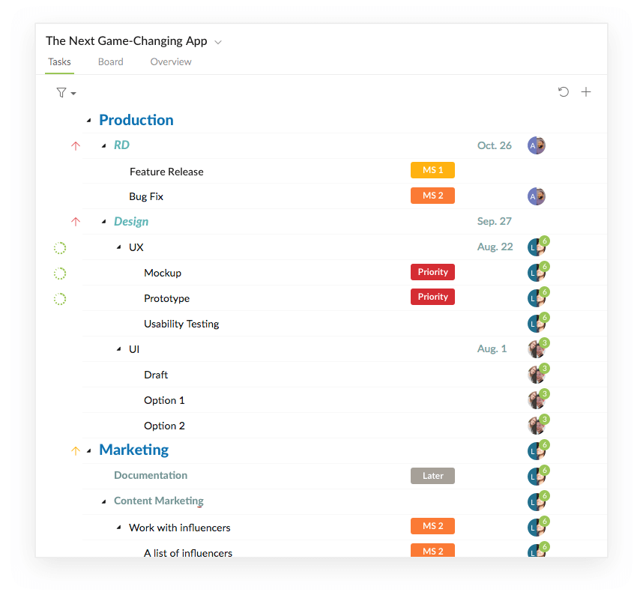Click the undo arrow icon

(564, 92)
